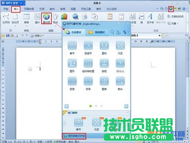Switch to the 开始 ribbon tab

[x=6, y=9]
